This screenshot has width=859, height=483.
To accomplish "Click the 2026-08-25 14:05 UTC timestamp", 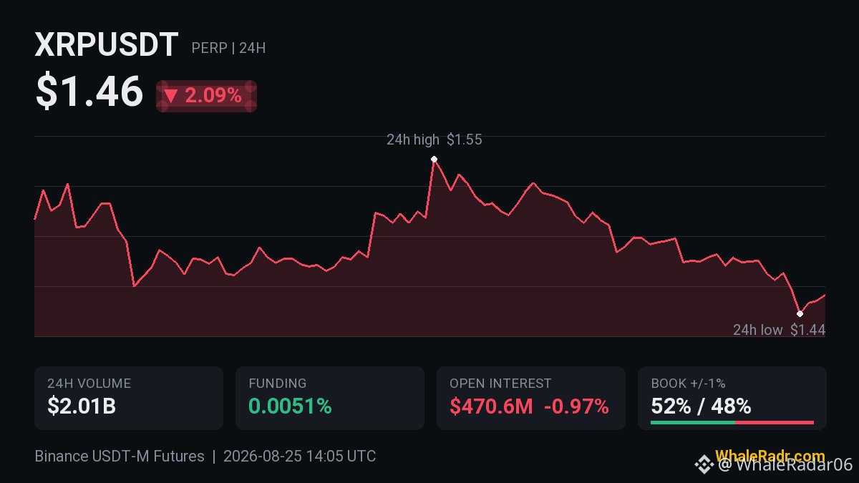I will click(x=299, y=456).
